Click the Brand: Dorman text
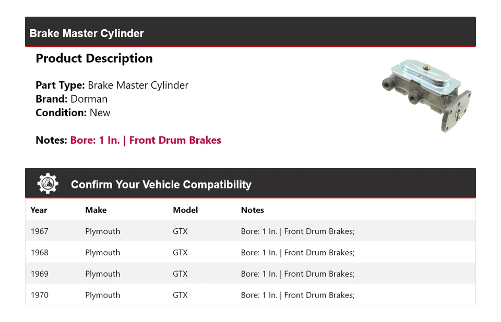 71,99
